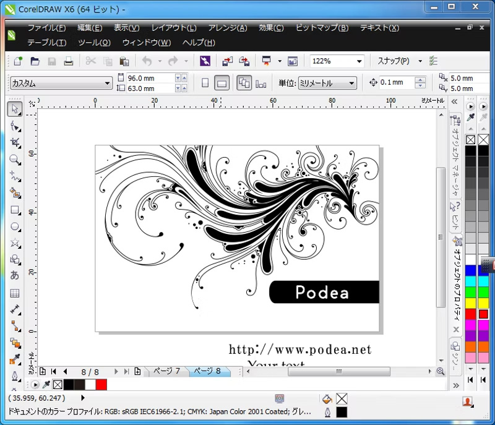495x425 pixels.
Task: Pick the Ellipse tool
Action: click(x=15, y=227)
